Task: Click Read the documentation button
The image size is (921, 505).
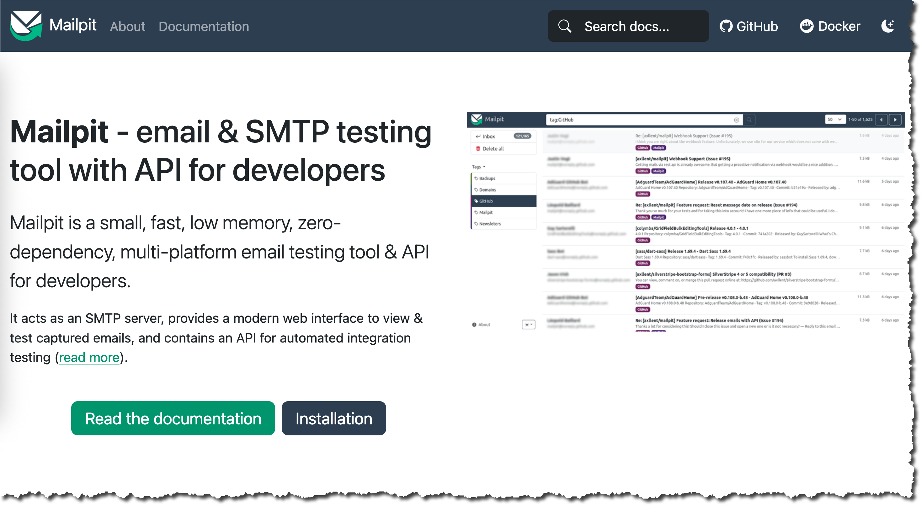Action: (x=173, y=418)
